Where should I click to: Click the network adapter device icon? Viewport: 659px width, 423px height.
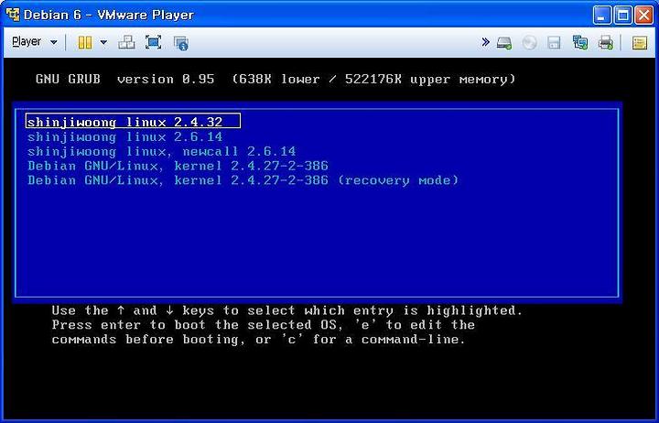[580, 42]
